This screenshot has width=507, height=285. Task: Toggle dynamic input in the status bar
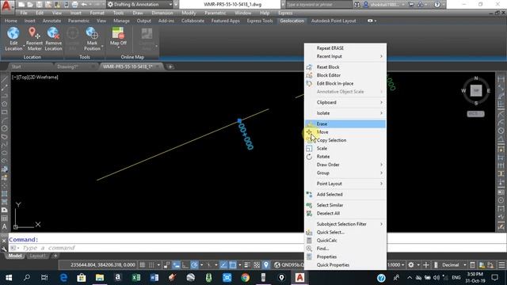tap(176, 265)
